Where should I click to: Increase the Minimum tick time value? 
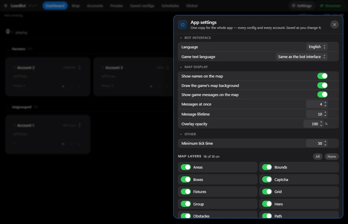(x=325, y=142)
